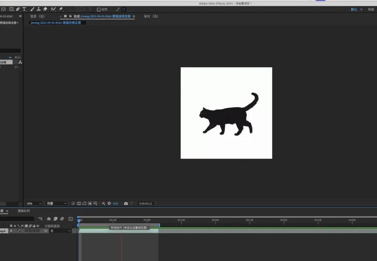Click the shy column header icon
The width and height of the screenshot is (377, 261).
click(x=11, y=226)
